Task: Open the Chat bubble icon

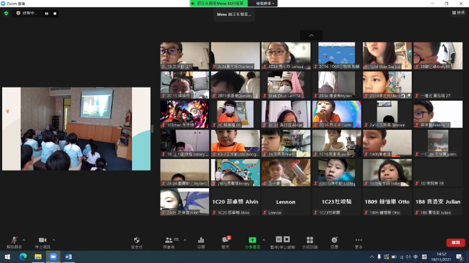Action: click(x=225, y=240)
